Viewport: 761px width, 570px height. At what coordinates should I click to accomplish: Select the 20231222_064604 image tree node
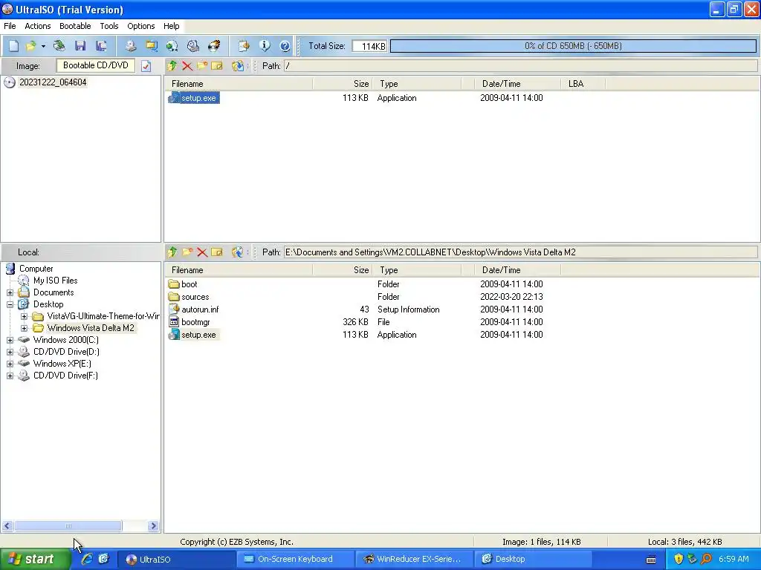[53, 82]
